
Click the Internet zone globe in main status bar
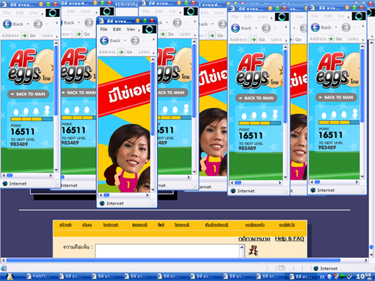[x=316, y=268]
